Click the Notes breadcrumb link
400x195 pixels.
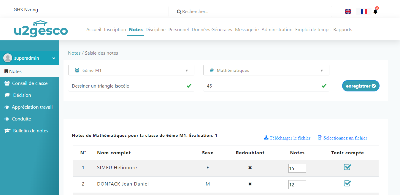click(x=74, y=53)
